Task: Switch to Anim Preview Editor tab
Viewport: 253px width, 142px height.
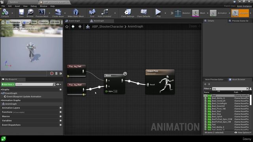Action: 214,80
